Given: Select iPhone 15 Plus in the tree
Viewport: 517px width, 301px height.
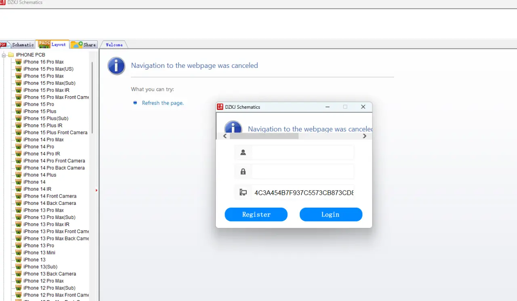Looking at the screenshot, I should 40,112.
